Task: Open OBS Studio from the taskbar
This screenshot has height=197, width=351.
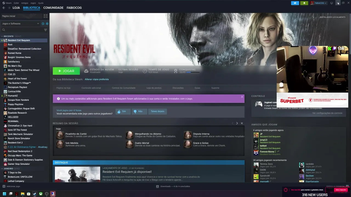Action: pyautogui.click(x=47, y=194)
